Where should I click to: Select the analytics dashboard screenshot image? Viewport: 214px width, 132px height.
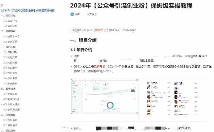click(x=104, y=96)
